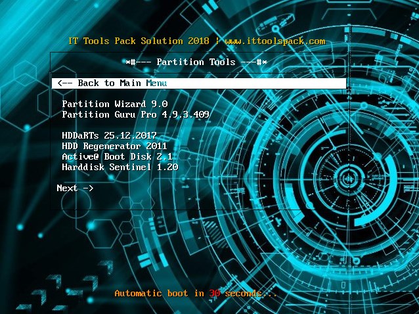The width and height of the screenshot is (419, 314).
Task: Run Harddisk Sentinel 1.20
Action: [120, 167]
